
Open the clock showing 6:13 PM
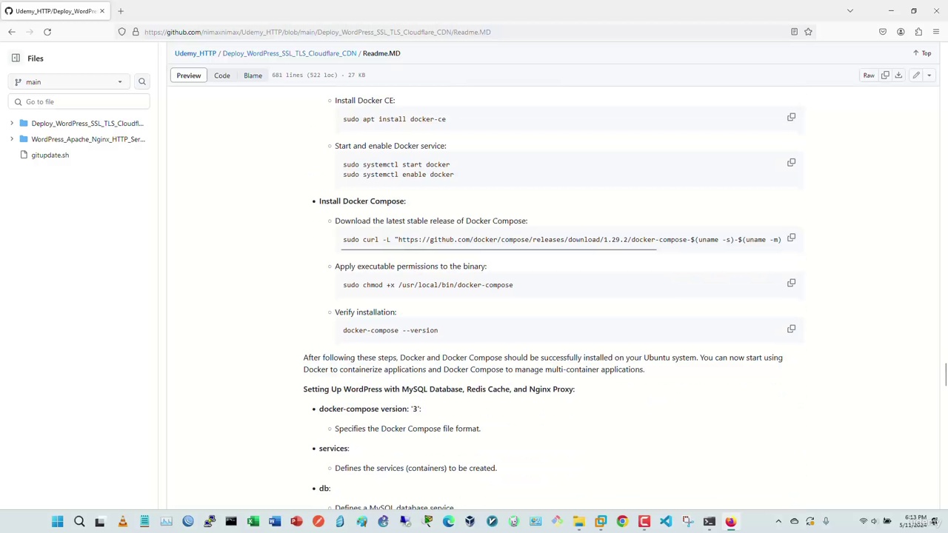point(915,521)
